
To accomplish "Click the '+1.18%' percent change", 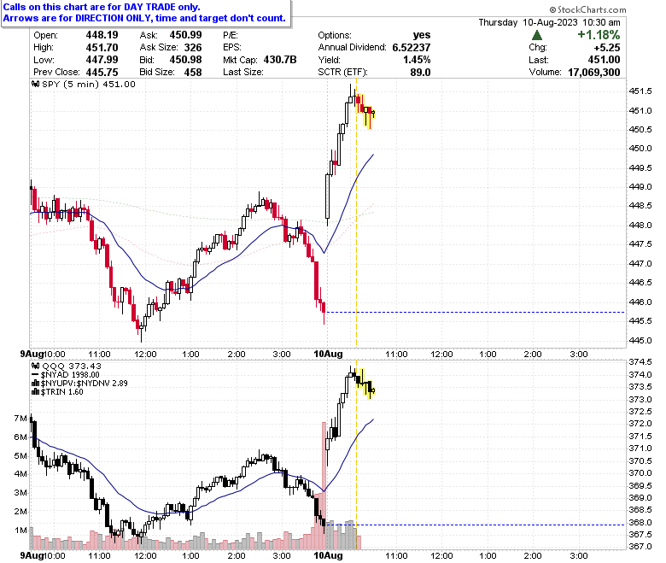I will (x=599, y=35).
